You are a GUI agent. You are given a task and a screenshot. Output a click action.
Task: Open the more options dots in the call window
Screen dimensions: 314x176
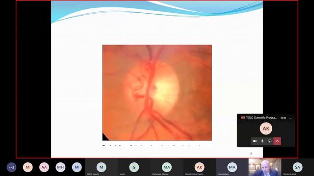point(290,118)
